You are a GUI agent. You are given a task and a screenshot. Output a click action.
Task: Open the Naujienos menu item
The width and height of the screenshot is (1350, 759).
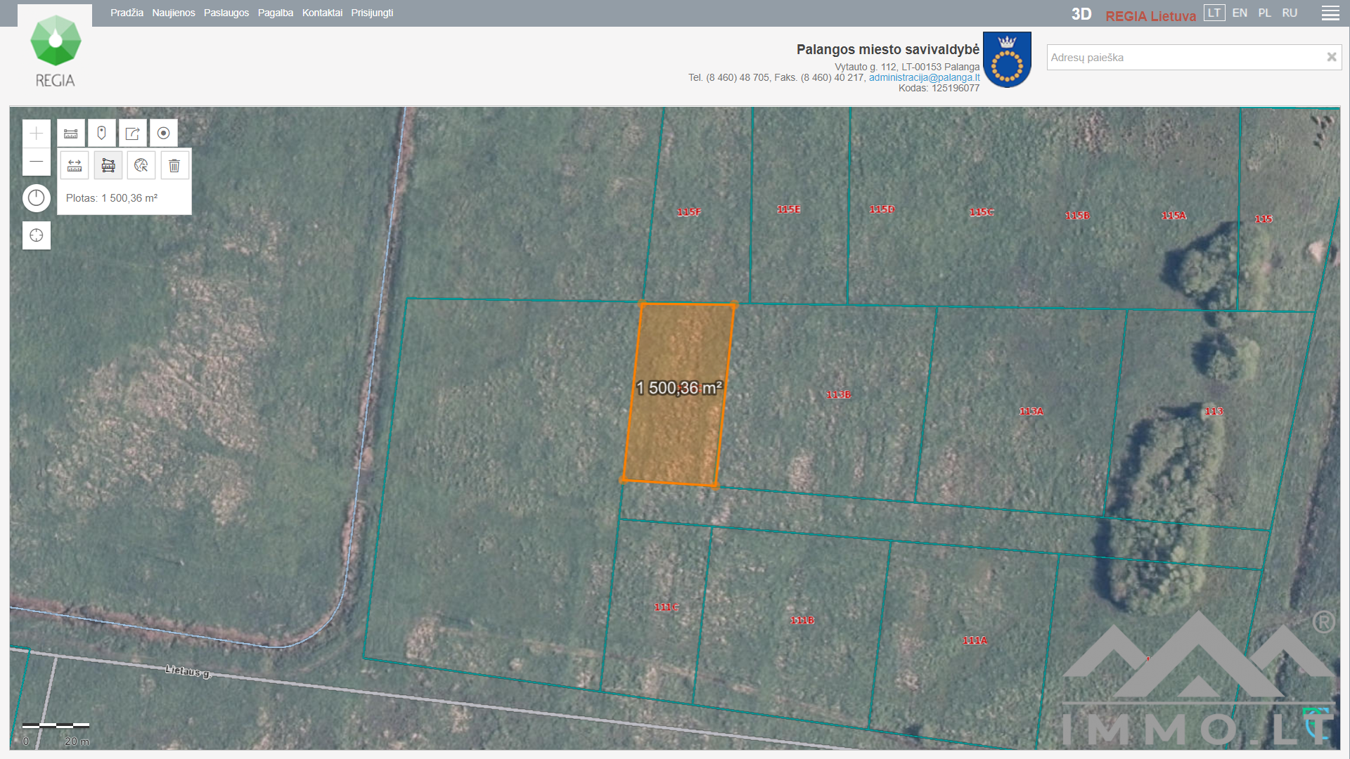point(174,13)
